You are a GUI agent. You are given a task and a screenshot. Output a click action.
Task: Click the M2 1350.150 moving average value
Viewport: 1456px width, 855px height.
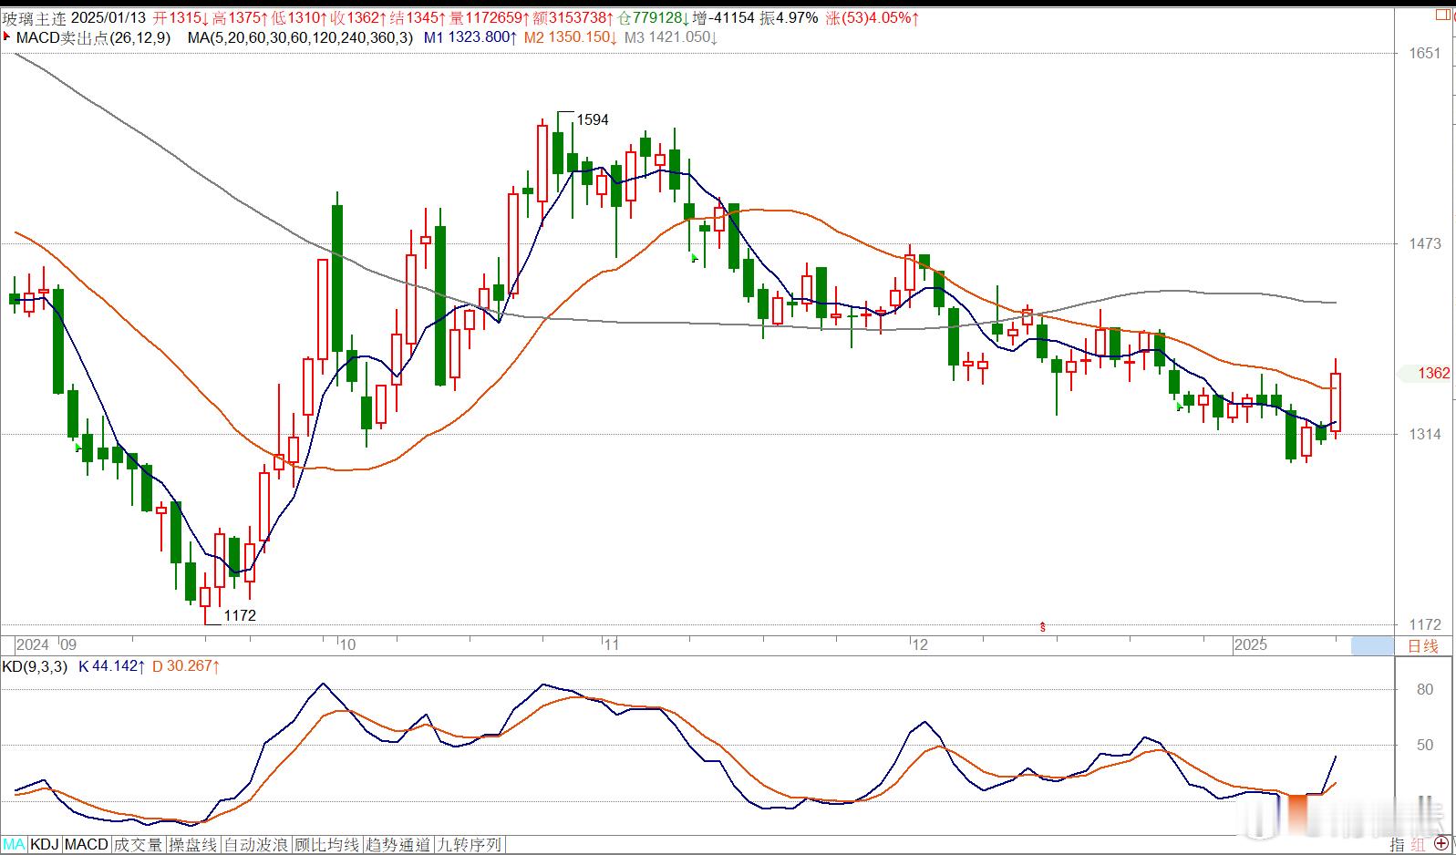point(571,37)
